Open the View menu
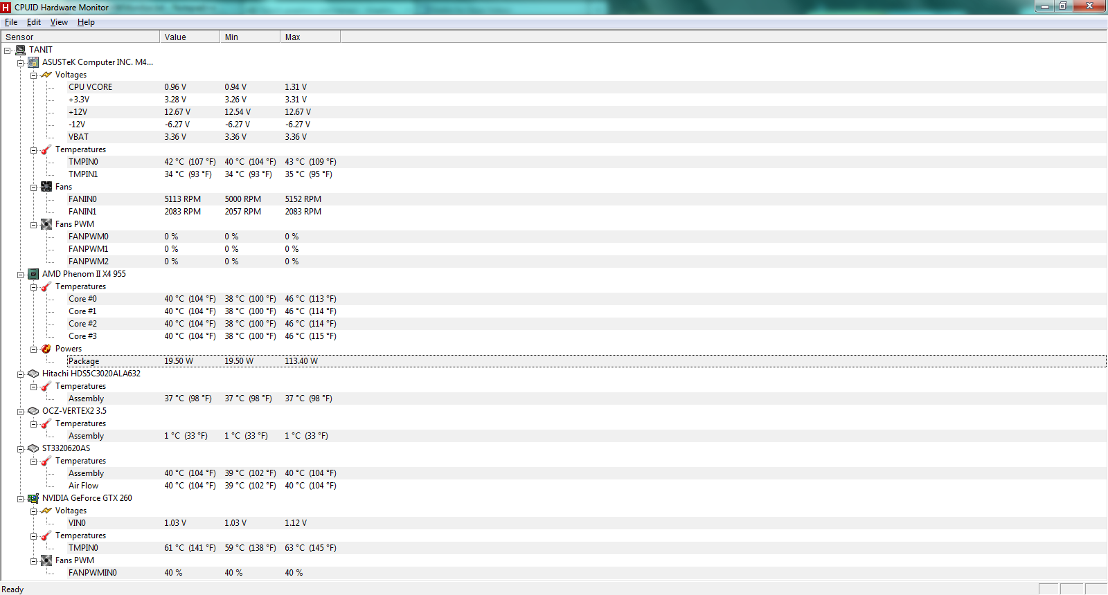The image size is (1108, 595). (59, 22)
